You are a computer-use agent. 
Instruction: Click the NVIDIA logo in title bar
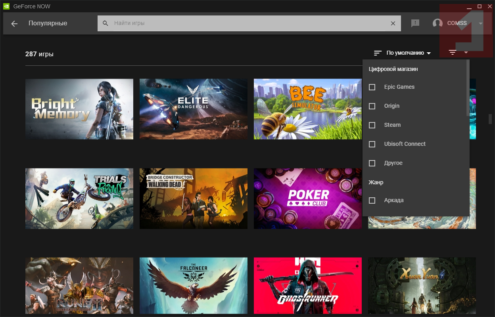[6, 6]
